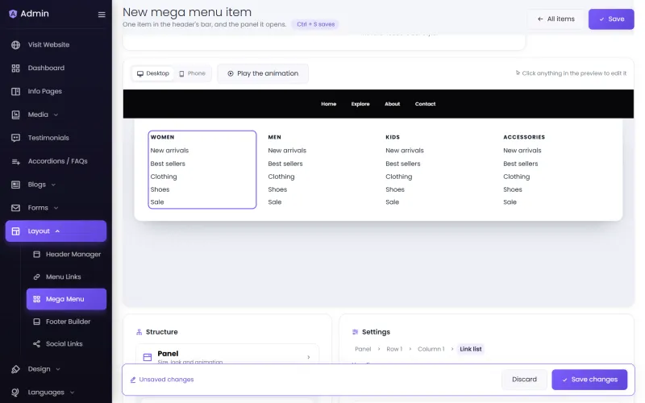Expand the Languages submenu chevron

tap(72, 393)
